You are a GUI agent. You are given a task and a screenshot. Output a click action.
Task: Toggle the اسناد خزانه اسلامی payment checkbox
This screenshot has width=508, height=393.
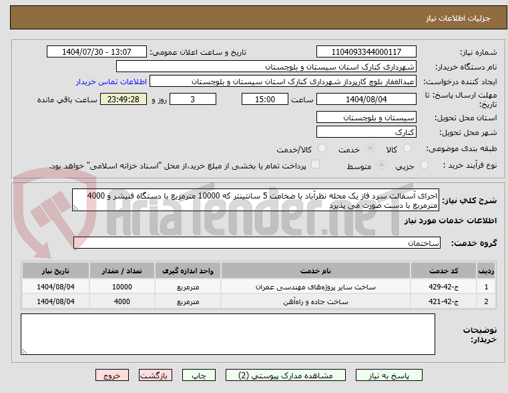coord(315,164)
